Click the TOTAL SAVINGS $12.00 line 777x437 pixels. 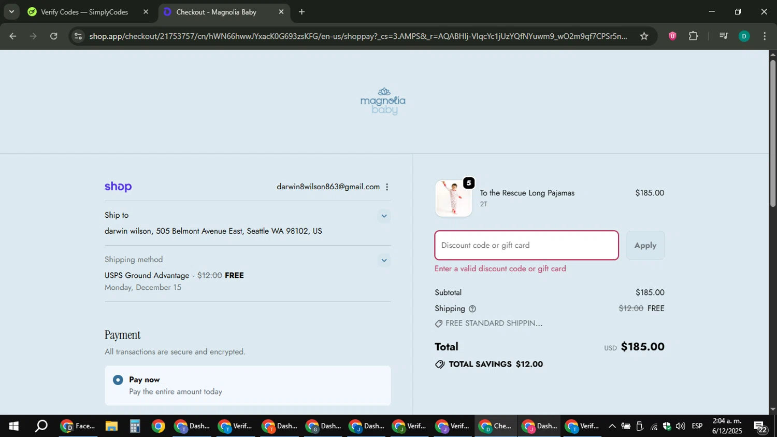tap(490, 364)
